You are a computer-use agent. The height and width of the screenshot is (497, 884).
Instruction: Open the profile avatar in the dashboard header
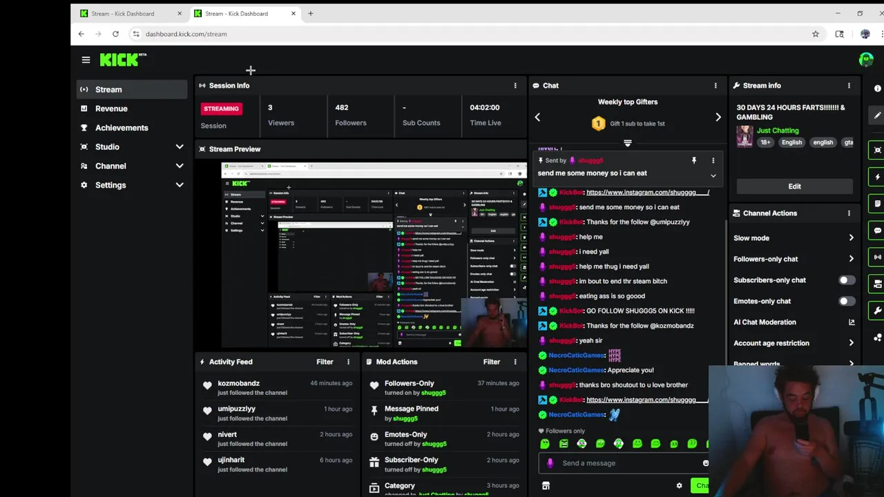(865, 60)
